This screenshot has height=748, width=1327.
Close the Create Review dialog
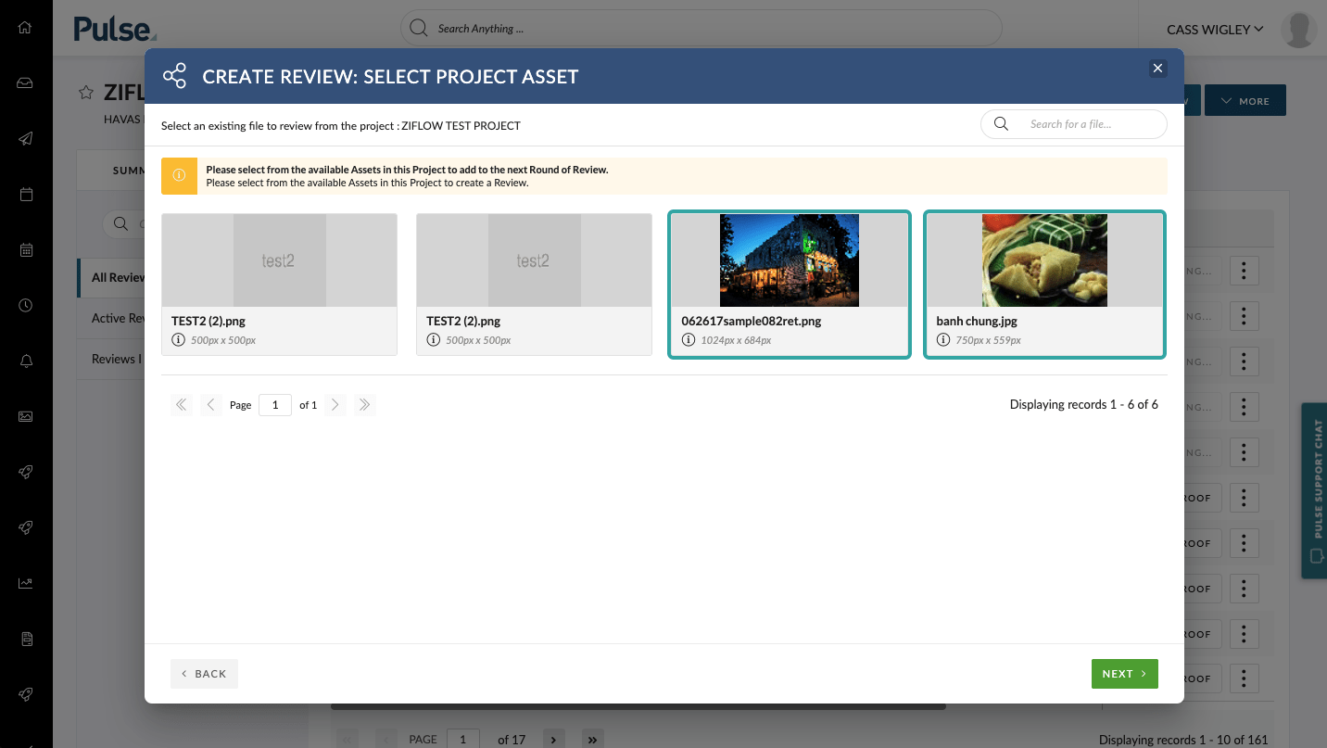(x=1157, y=68)
